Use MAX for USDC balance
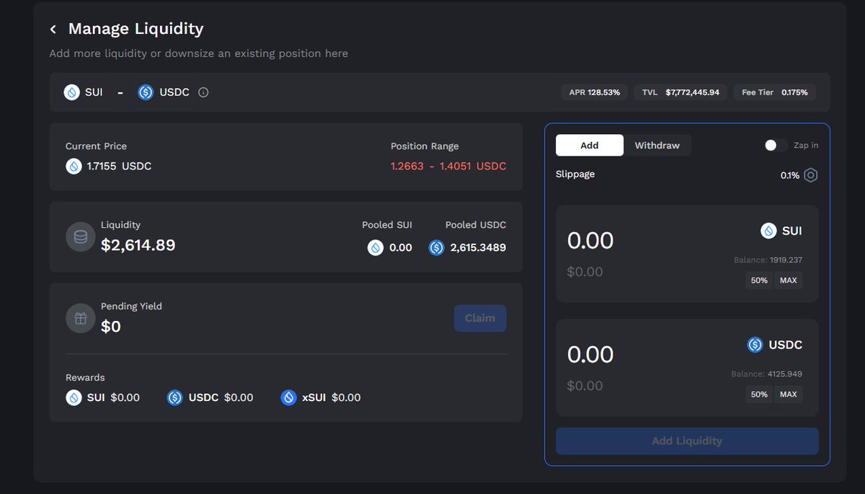 pyautogui.click(x=789, y=394)
